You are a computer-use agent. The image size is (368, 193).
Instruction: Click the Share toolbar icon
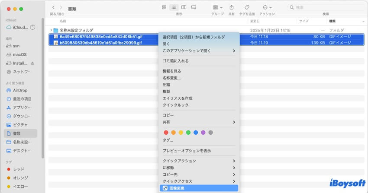[x=231, y=7]
